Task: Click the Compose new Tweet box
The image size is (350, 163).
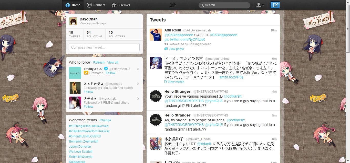Action: click(104, 47)
